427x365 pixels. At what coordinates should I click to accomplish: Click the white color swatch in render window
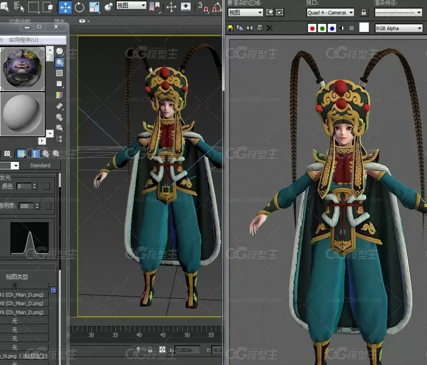[x=364, y=28]
